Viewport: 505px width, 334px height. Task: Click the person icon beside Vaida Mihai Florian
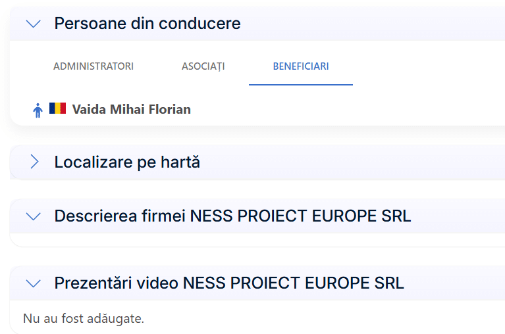[x=38, y=110]
